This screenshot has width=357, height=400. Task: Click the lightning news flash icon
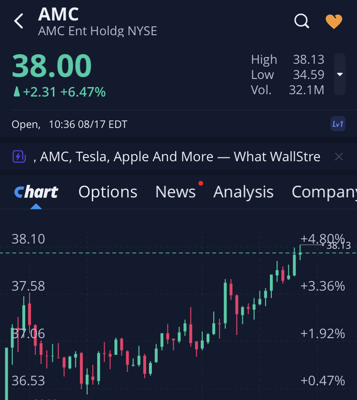(x=19, y=156)
